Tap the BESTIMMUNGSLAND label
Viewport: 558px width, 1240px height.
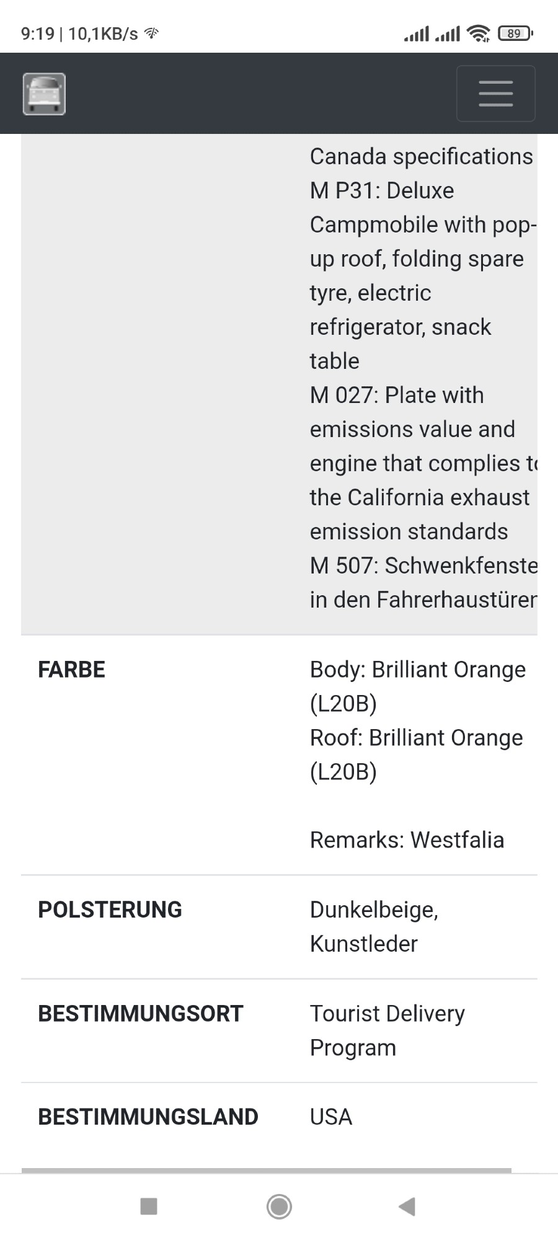point(148,1117)
